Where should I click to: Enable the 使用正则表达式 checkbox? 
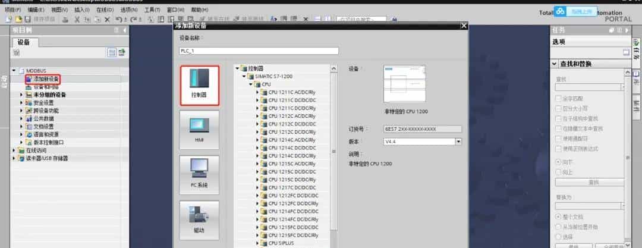[558, 149]
